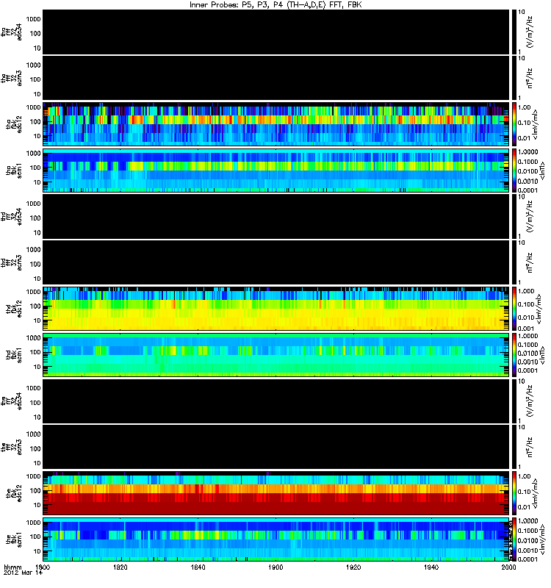Click the tha fbk scm1 spectrogram panel
The width and height of the screenshot is (551, 588).
(276, 171)
